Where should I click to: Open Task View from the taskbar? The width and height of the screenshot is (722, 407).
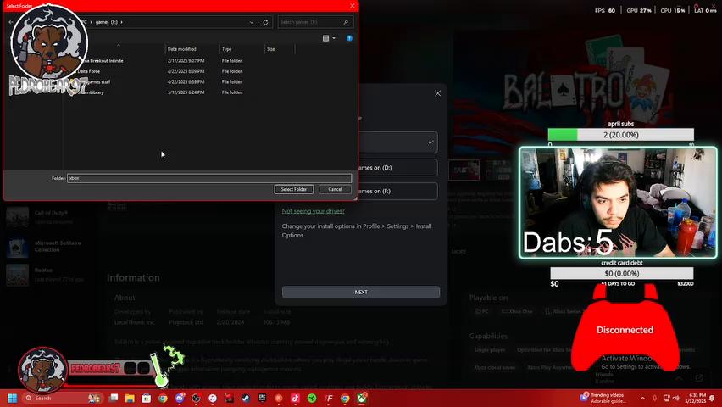click(114, 399)
